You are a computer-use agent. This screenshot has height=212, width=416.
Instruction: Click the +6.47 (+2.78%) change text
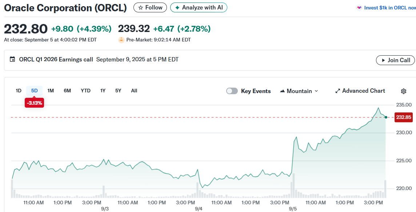pos(182,29)
